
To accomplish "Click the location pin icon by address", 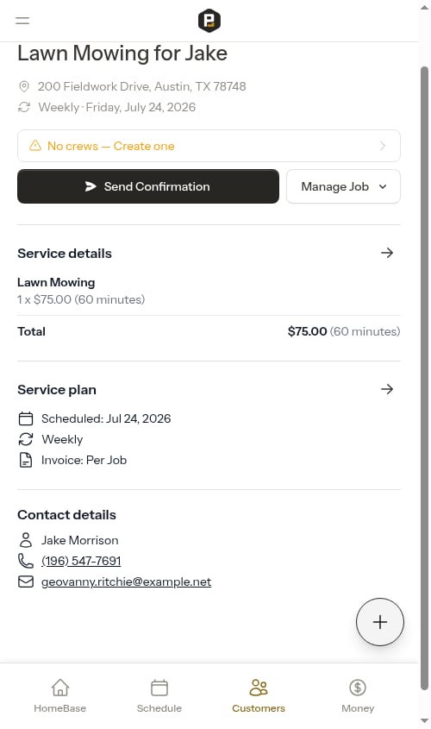I will (x=24, y=86).
